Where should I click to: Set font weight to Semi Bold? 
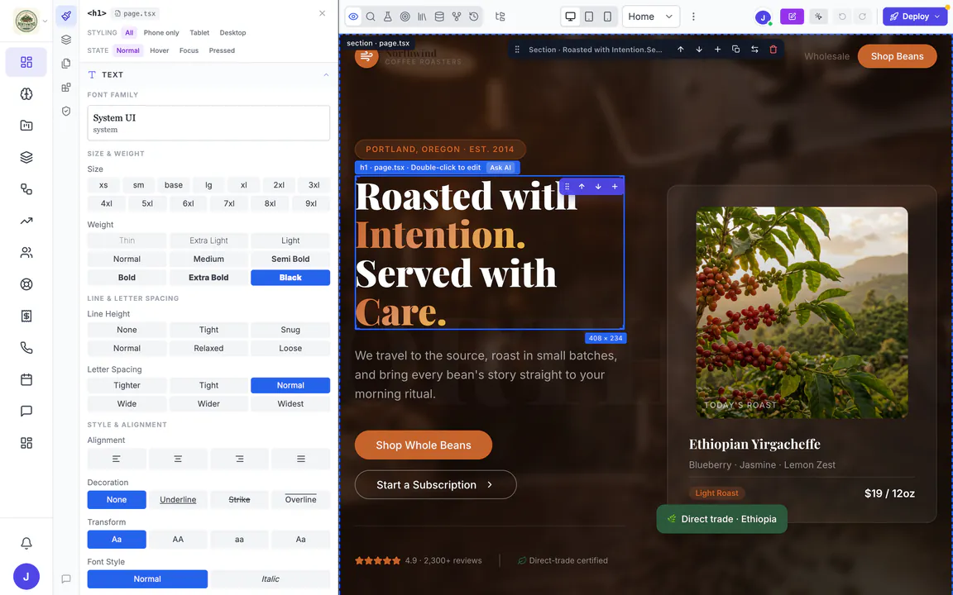tap(290, 259)
